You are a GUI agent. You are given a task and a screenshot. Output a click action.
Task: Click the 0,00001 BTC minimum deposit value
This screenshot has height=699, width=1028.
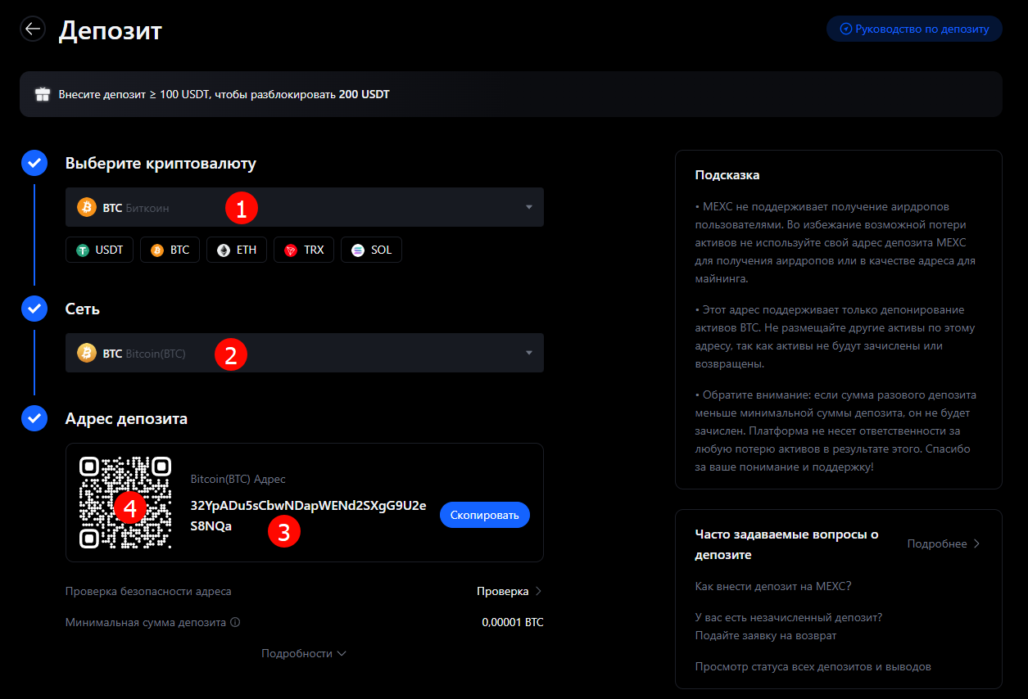[x=513, y=622]
